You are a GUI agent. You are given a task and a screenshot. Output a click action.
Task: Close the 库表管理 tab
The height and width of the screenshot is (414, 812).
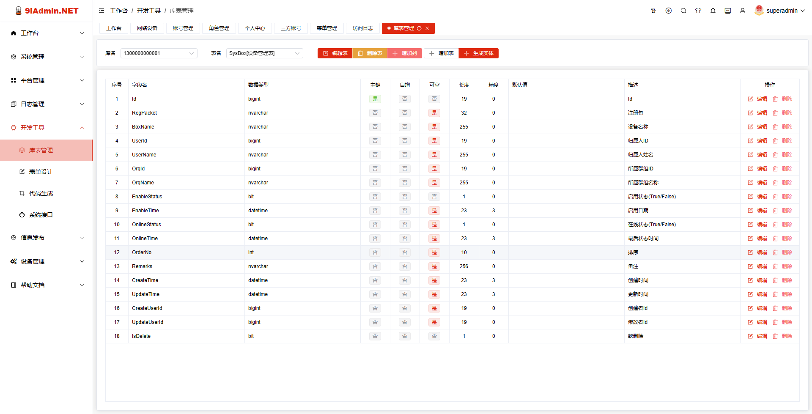(x=427, y=28)
